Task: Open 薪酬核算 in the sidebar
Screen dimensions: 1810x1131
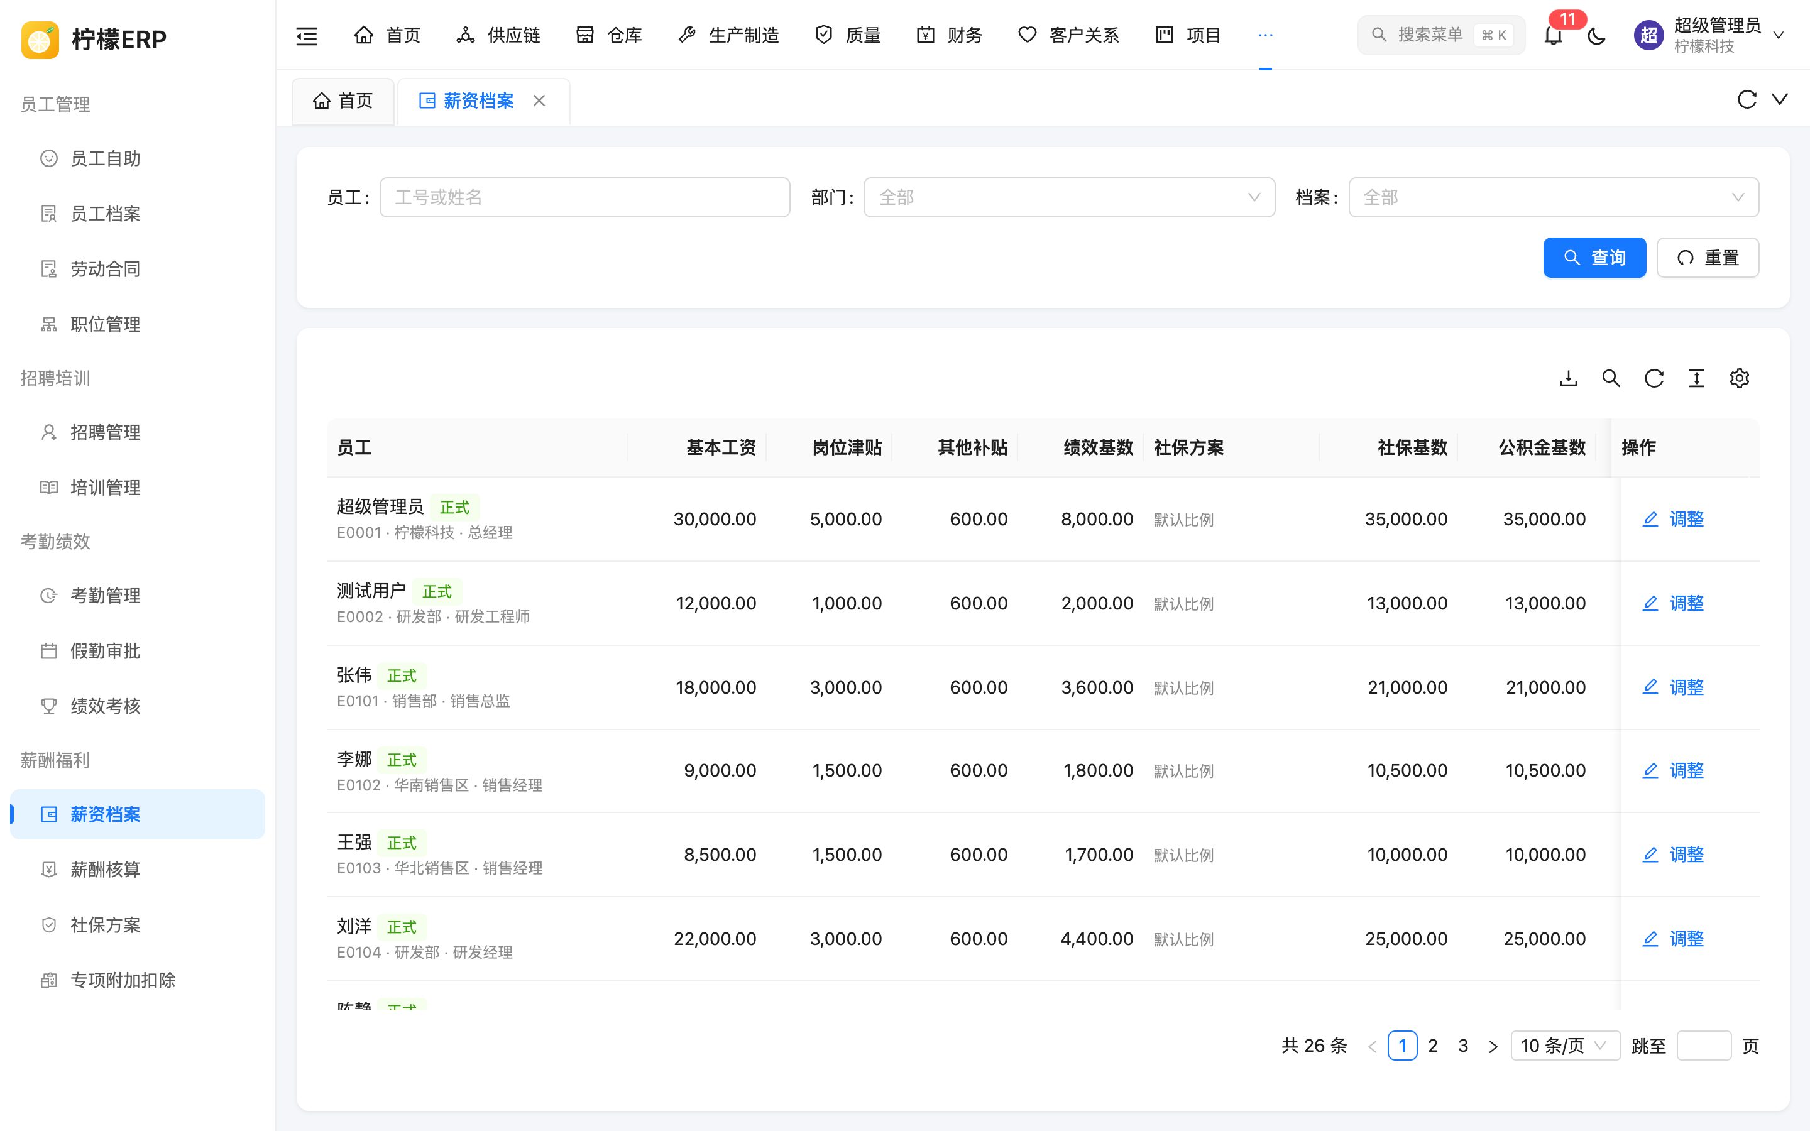Action: pyautogui.click(x=138, y=869)
